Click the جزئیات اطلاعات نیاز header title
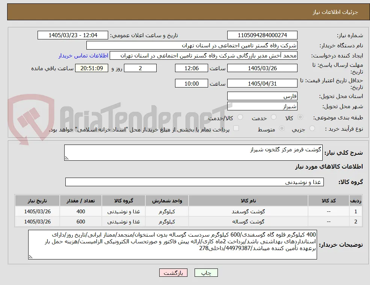 tap(335, 12)
